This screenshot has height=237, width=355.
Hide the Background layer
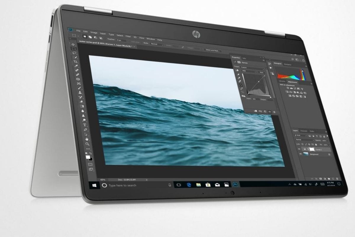pyautogui.click(x=301, y=154)
